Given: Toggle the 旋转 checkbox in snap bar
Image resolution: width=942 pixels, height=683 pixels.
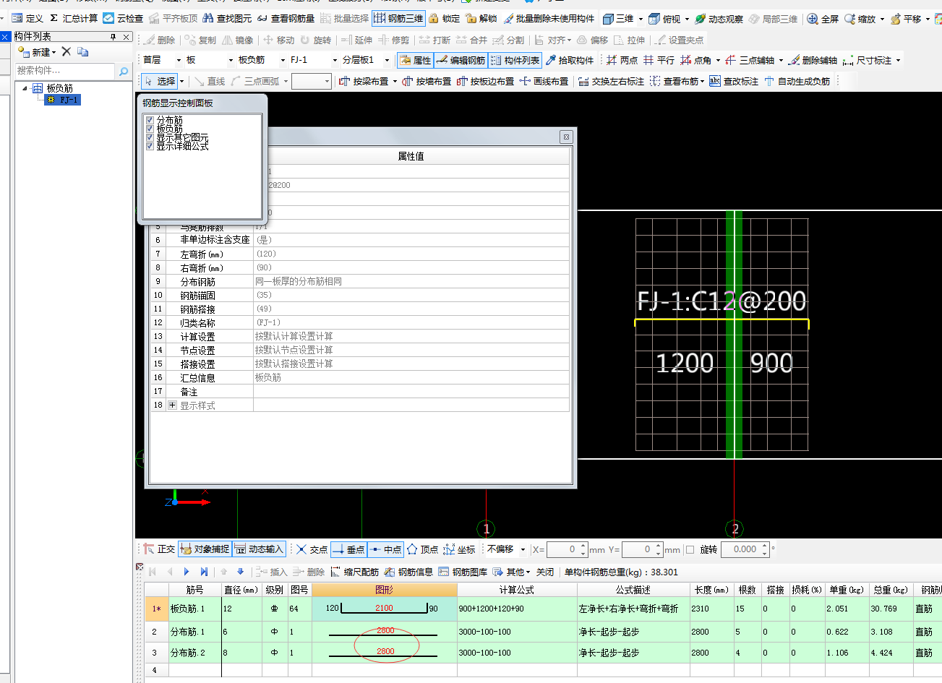Looking at the screenshot, I should coord(690,550).
